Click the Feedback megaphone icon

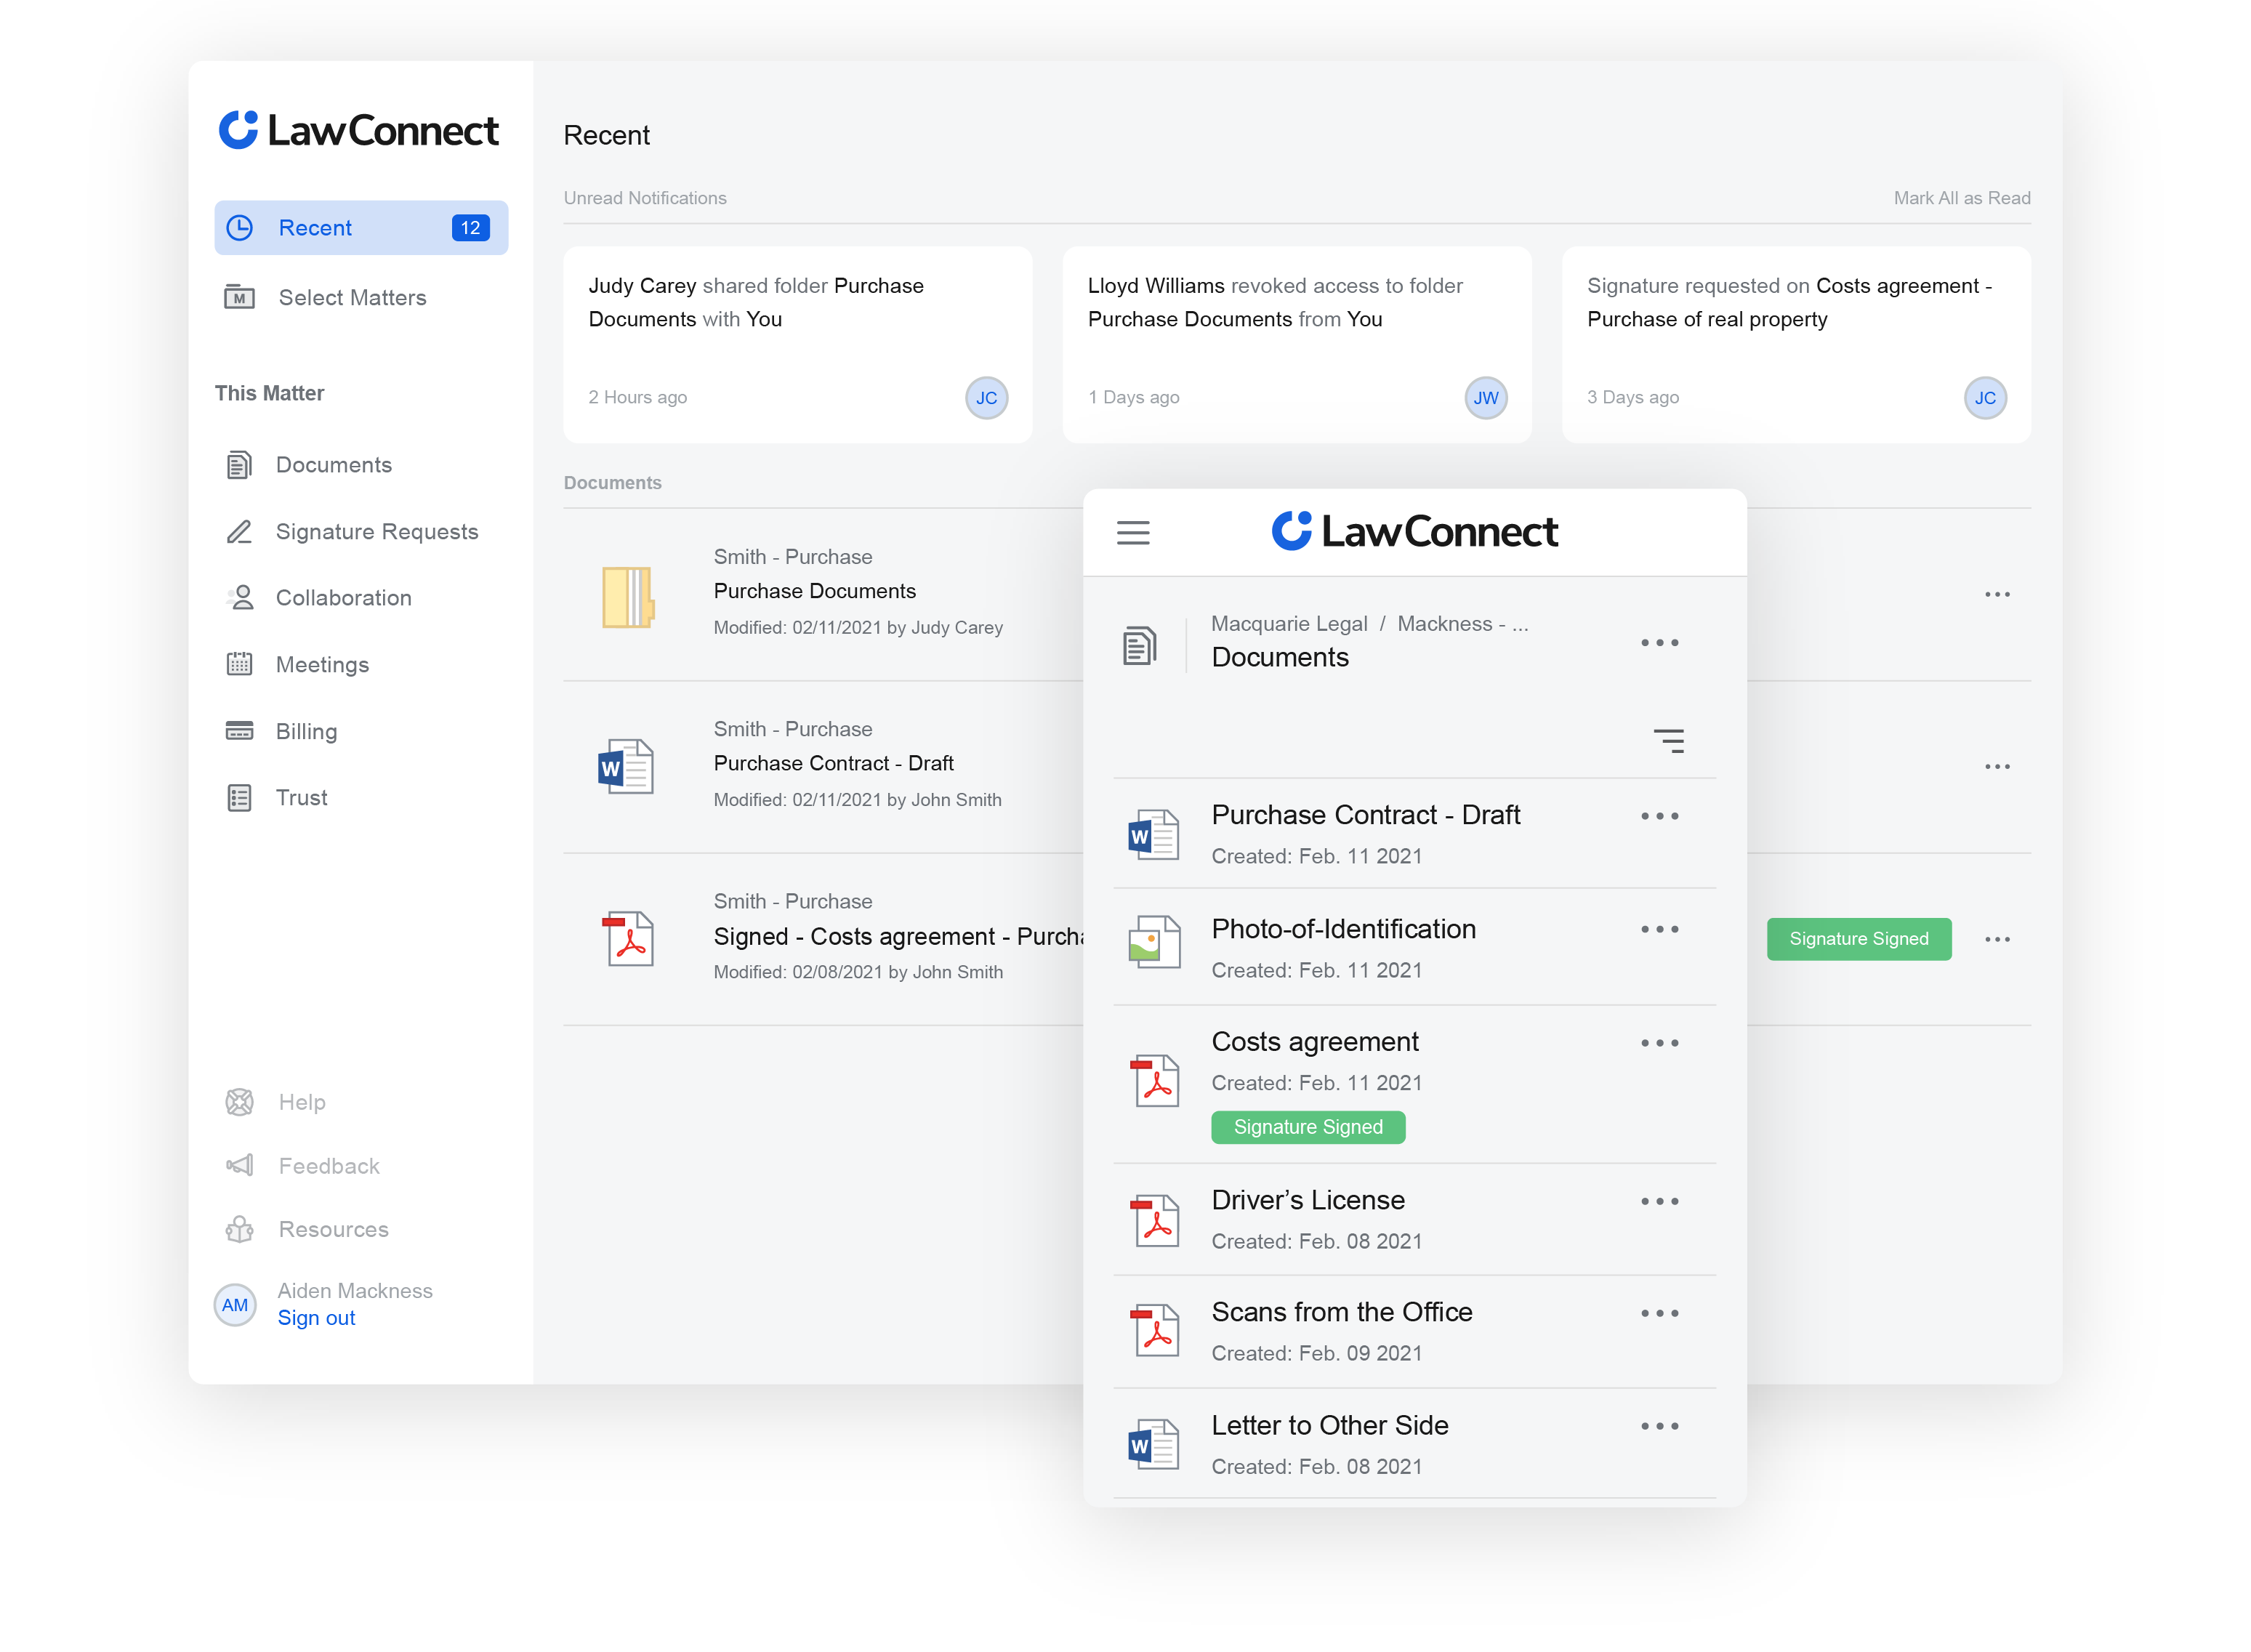click(x=239, y=1165)
